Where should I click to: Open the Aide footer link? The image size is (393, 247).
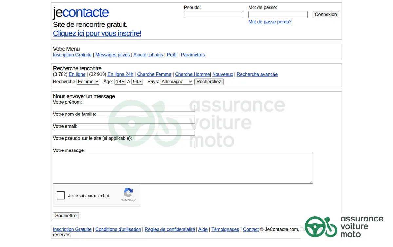point(203,229)
